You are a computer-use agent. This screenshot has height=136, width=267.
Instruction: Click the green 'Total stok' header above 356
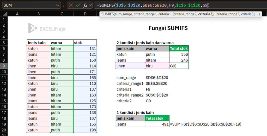click(x=179, y=49)
